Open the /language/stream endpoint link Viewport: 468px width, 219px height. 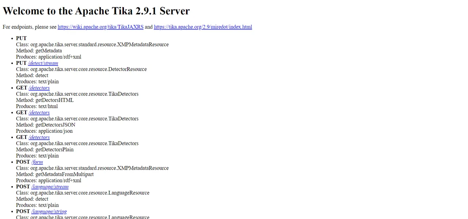[50, 186]
